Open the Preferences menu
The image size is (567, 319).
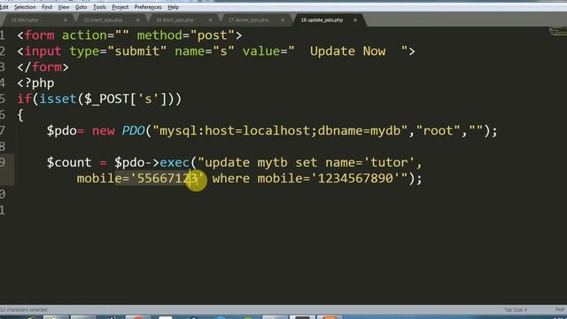click(x=148, y=7)
